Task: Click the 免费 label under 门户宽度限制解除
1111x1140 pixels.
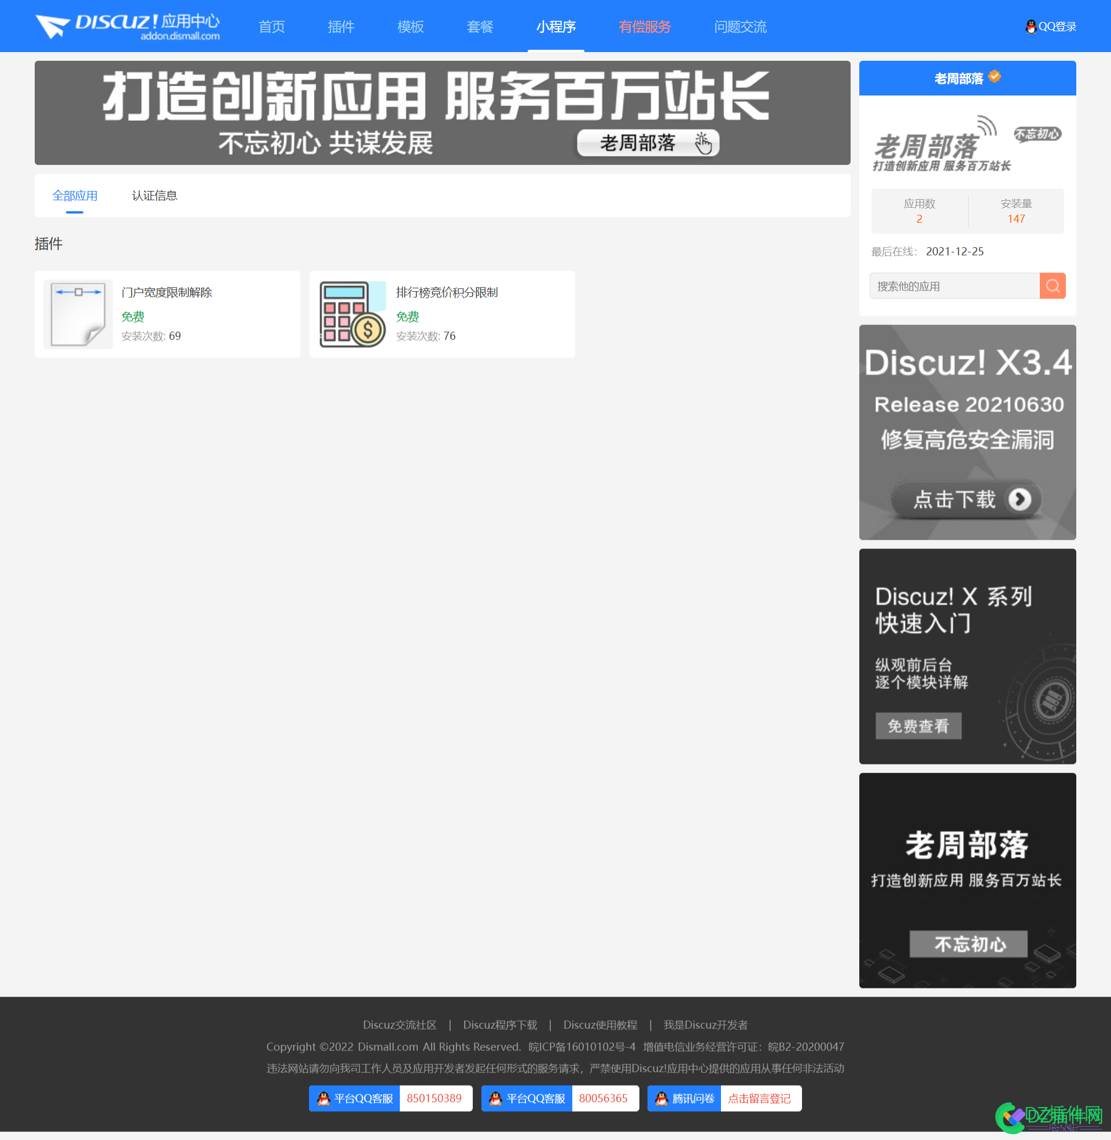Action: (x=133, y=317)
